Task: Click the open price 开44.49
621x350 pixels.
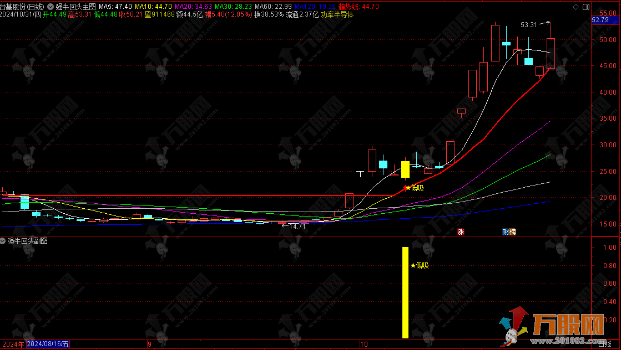Action: pyautogui.click(x=54, y=14)
